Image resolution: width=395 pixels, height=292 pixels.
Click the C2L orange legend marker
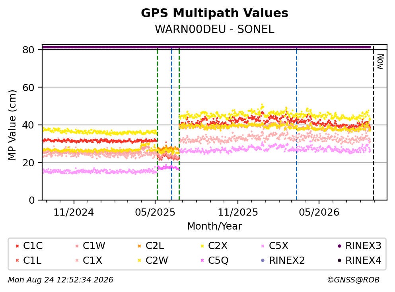139,246
